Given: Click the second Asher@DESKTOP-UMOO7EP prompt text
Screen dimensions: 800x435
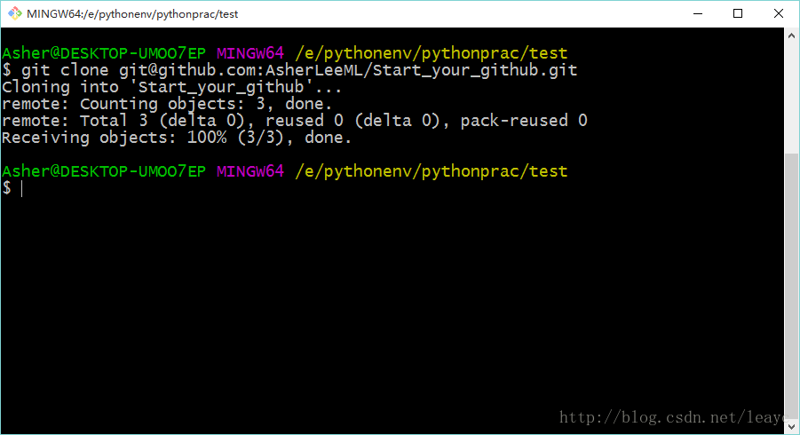Looking at the screenshot, I should click(104, 171).
